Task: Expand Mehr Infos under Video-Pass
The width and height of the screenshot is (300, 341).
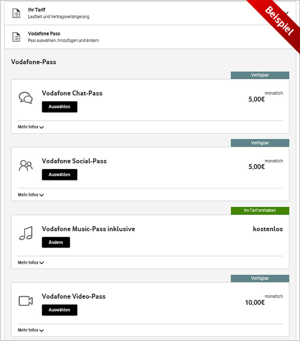Action: (x=31, y=330)
